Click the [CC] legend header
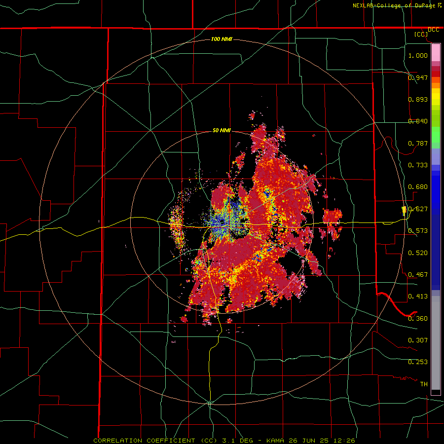Viewport: 444px width, 444px height. tap(421, 34)
